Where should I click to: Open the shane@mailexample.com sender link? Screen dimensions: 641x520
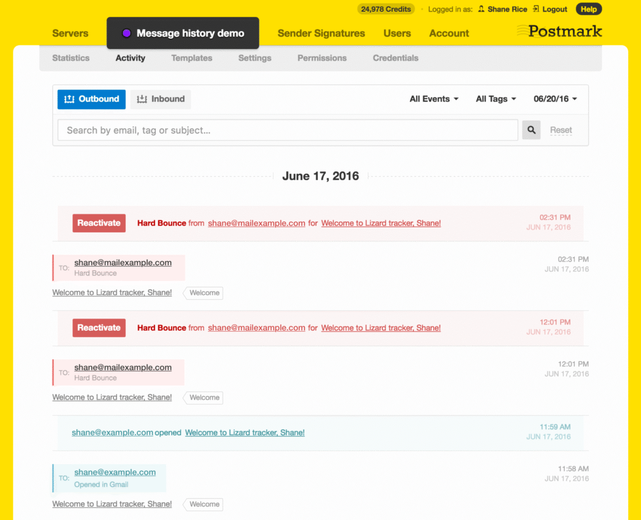click(x=256, y=223)
